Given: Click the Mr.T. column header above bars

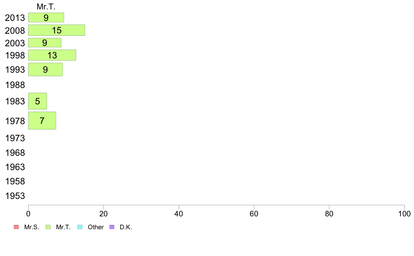Looking at the screenshot, I should [46, 7].
